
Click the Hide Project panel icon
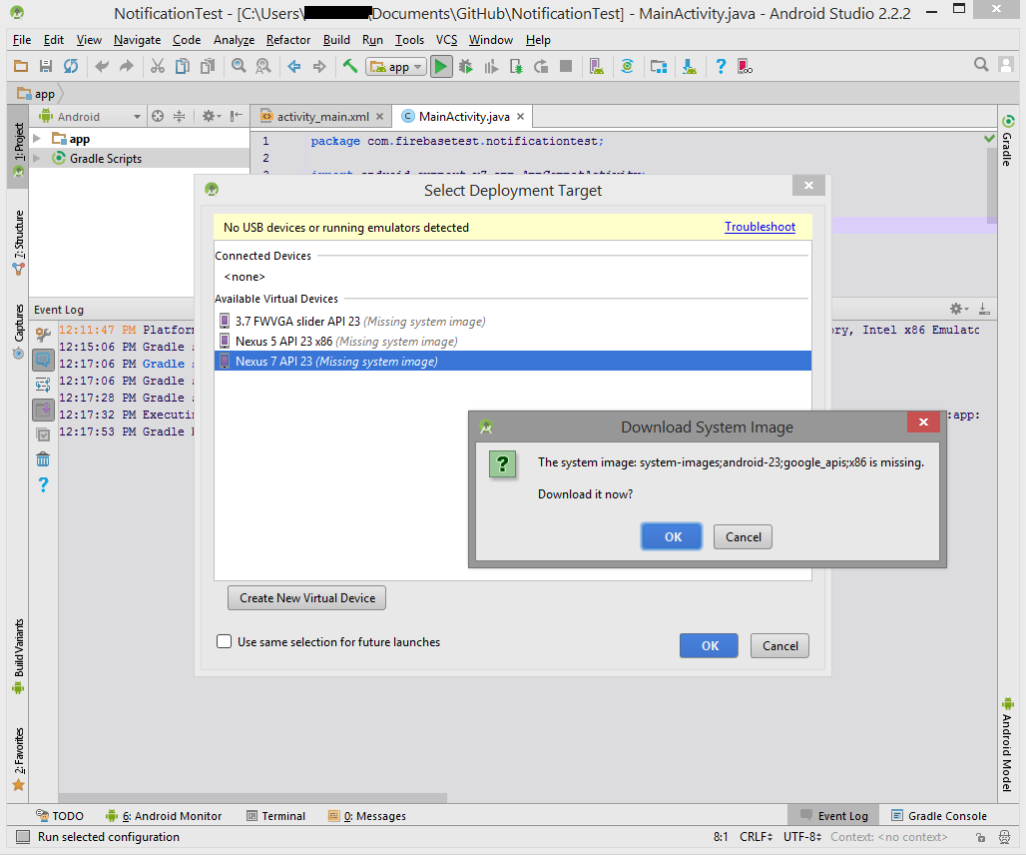[x=237, y=117]
